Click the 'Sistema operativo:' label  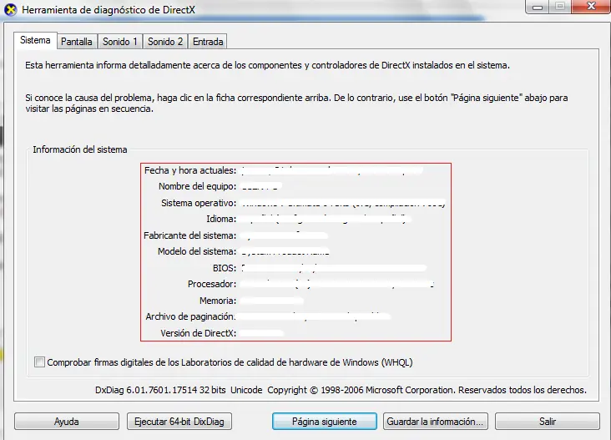click(x=199, y=203)
